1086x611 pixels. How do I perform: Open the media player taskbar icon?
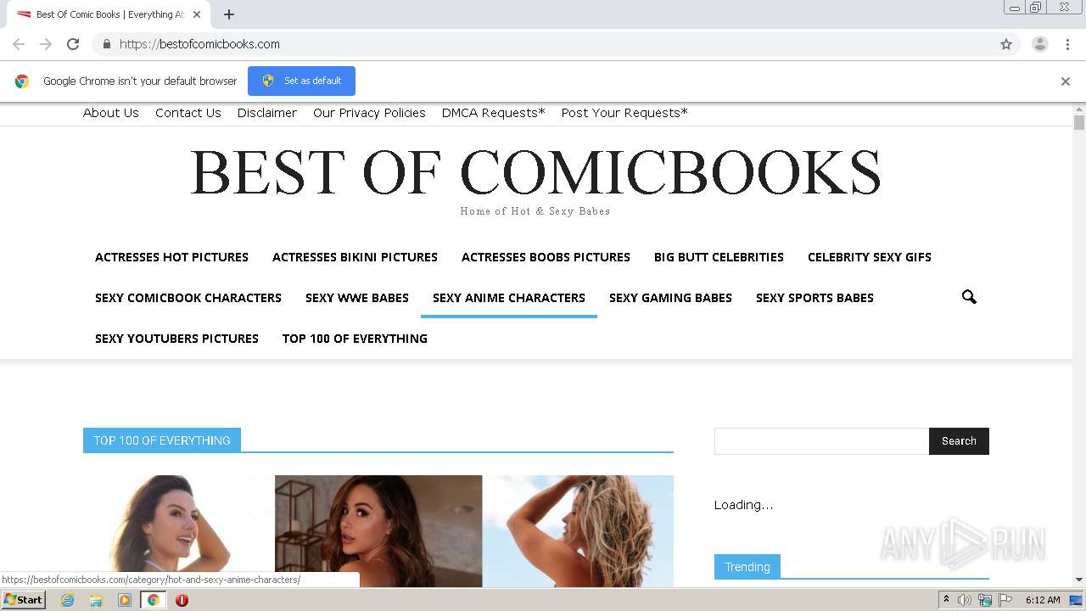pos(125,600)
